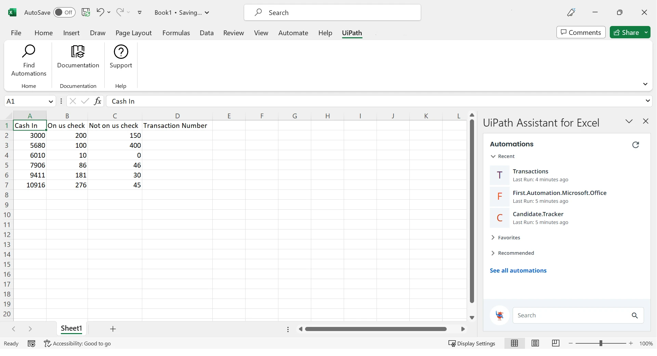Zoom out with the minus button
The height and width of the screenshot is (356, 657).
point(570,343)
